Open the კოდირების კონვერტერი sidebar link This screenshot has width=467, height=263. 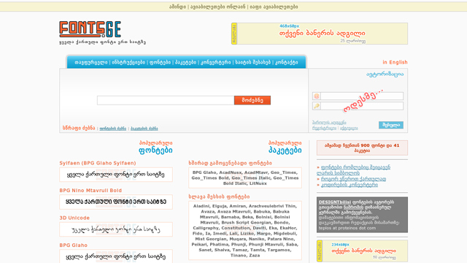pyautogui.click(x=350, y=185)
